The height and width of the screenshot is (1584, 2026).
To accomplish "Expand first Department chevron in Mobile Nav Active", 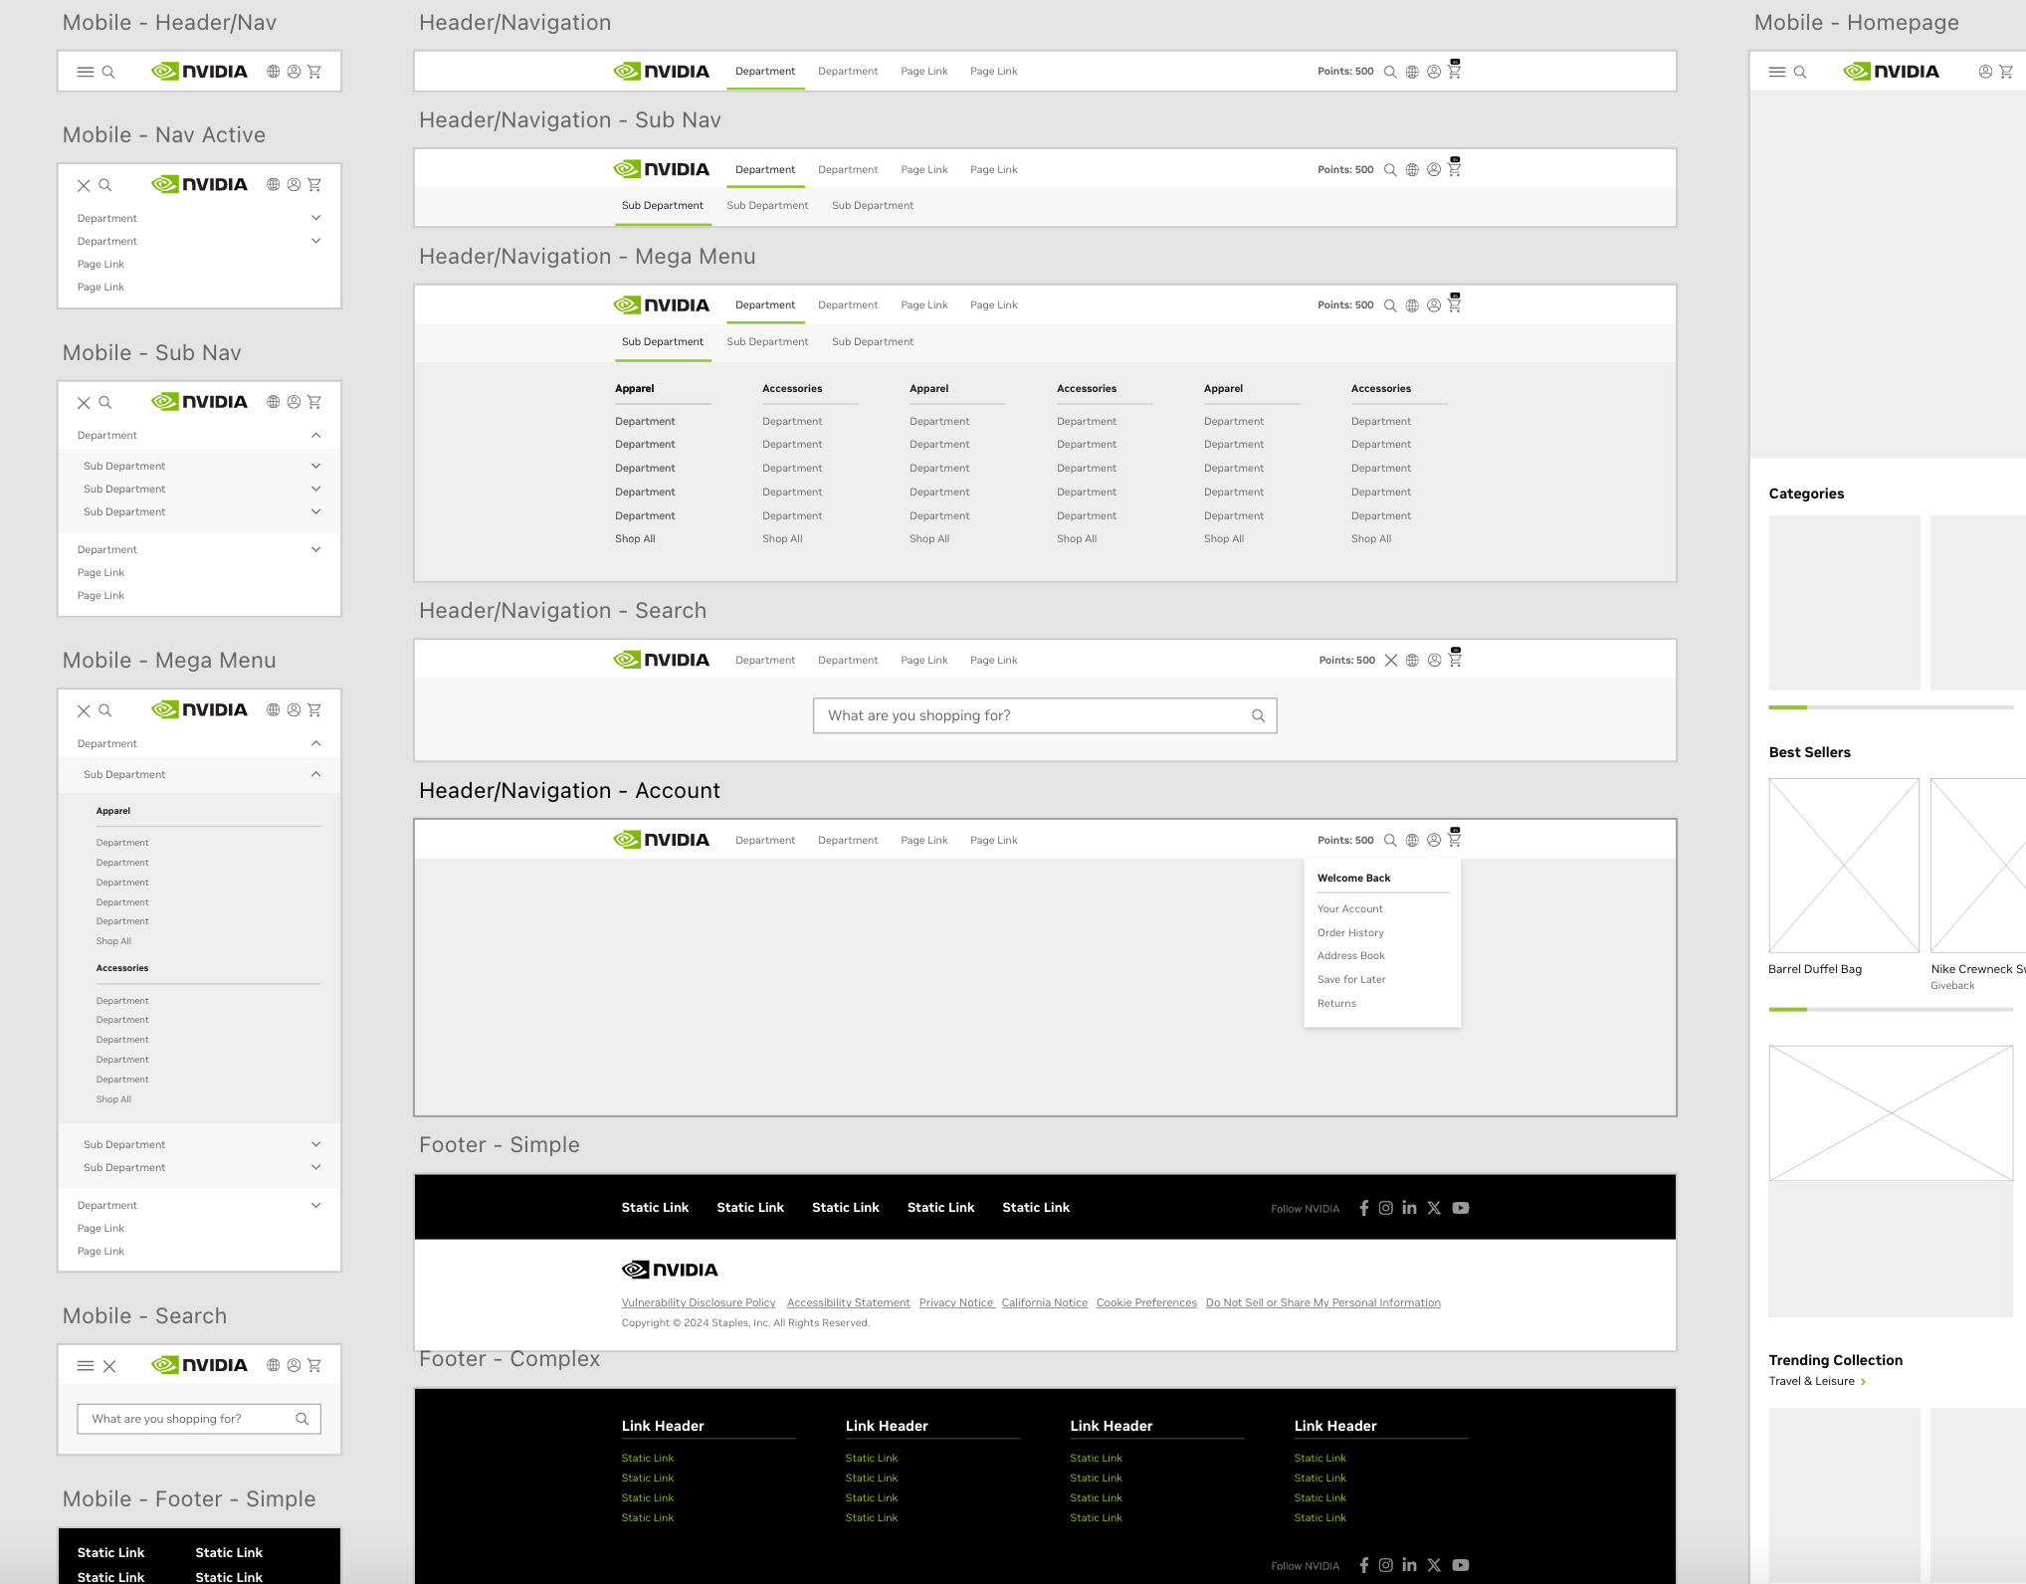I will click(315, 218).
